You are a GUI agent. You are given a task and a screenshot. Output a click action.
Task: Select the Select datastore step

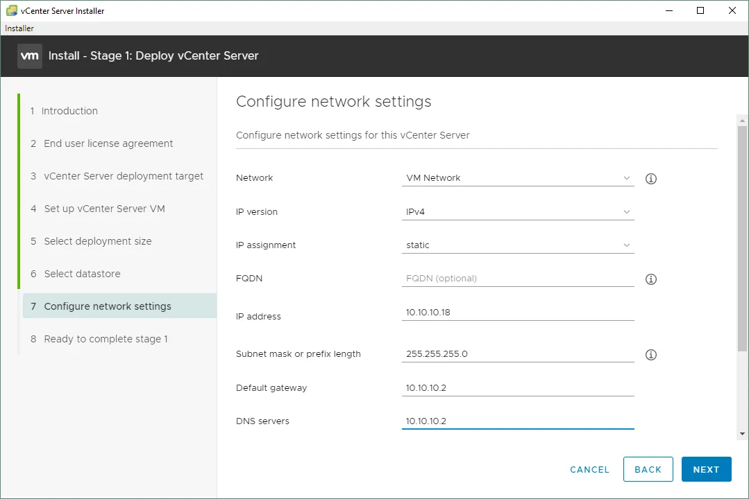tap(82, 274)
